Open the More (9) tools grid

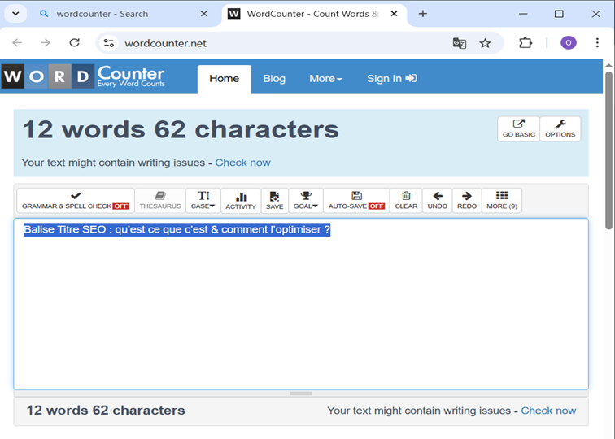(502, 201)
